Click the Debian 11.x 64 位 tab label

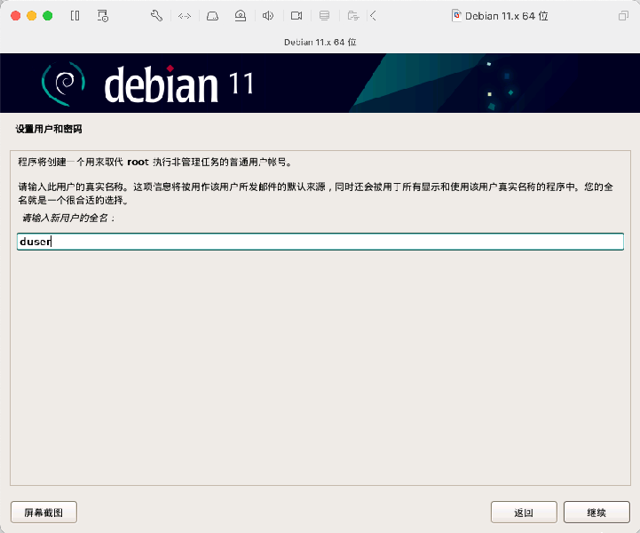click(320, 42)
